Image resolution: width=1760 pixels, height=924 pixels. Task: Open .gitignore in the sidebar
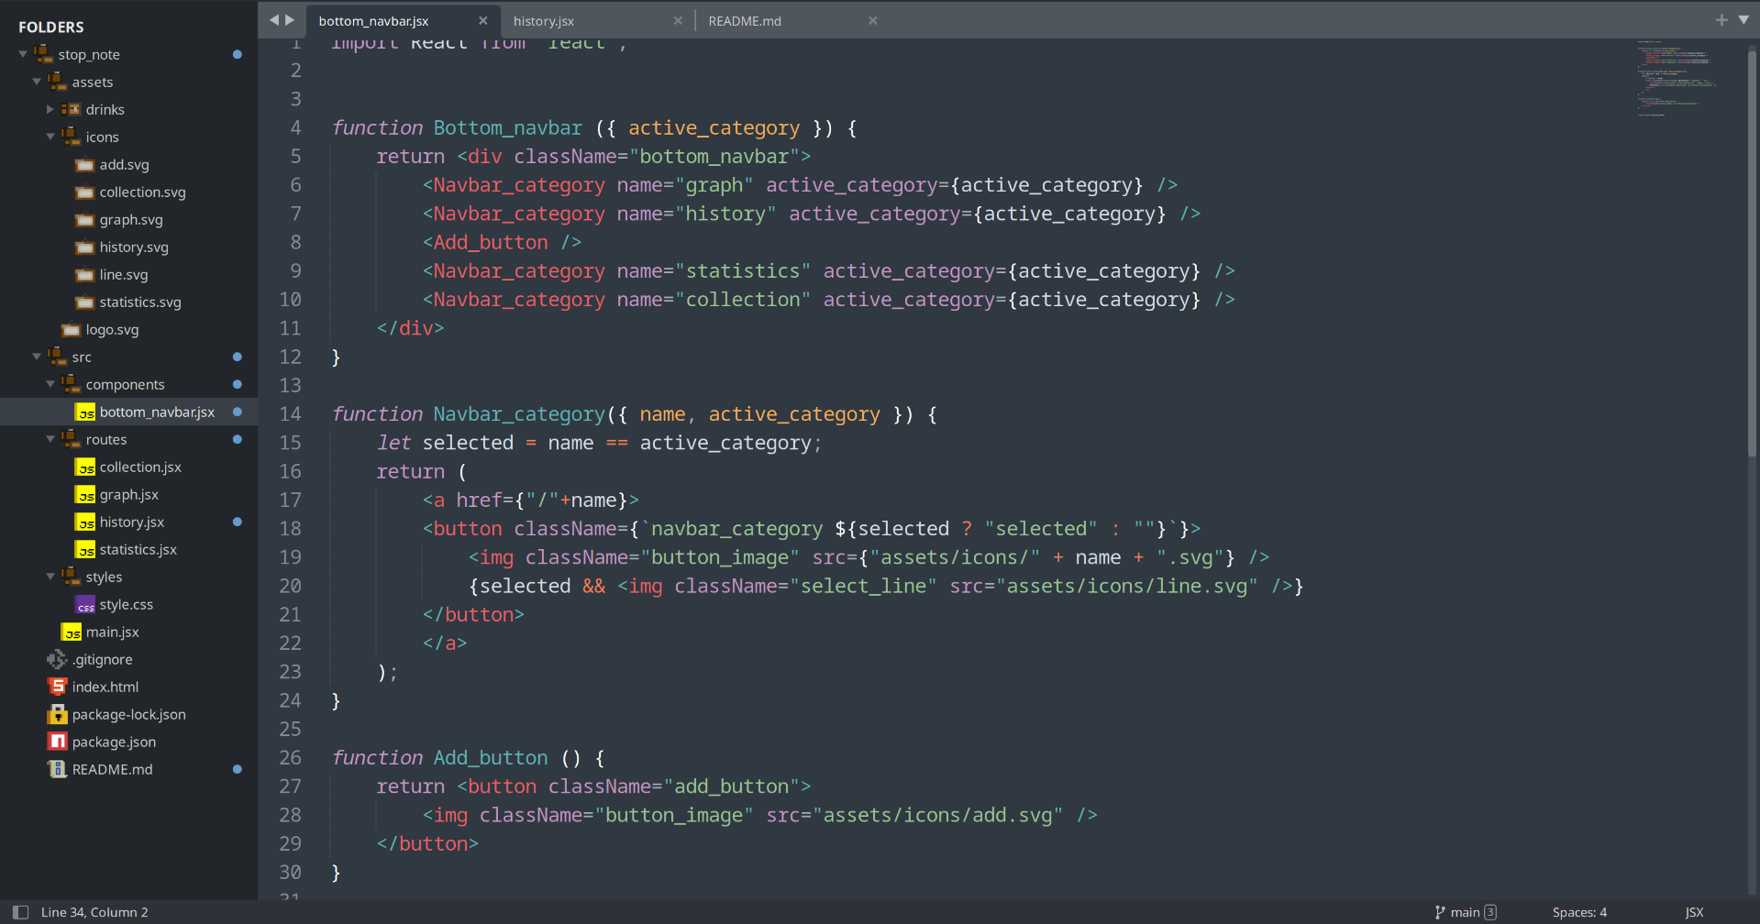click(x=103, y=659)
